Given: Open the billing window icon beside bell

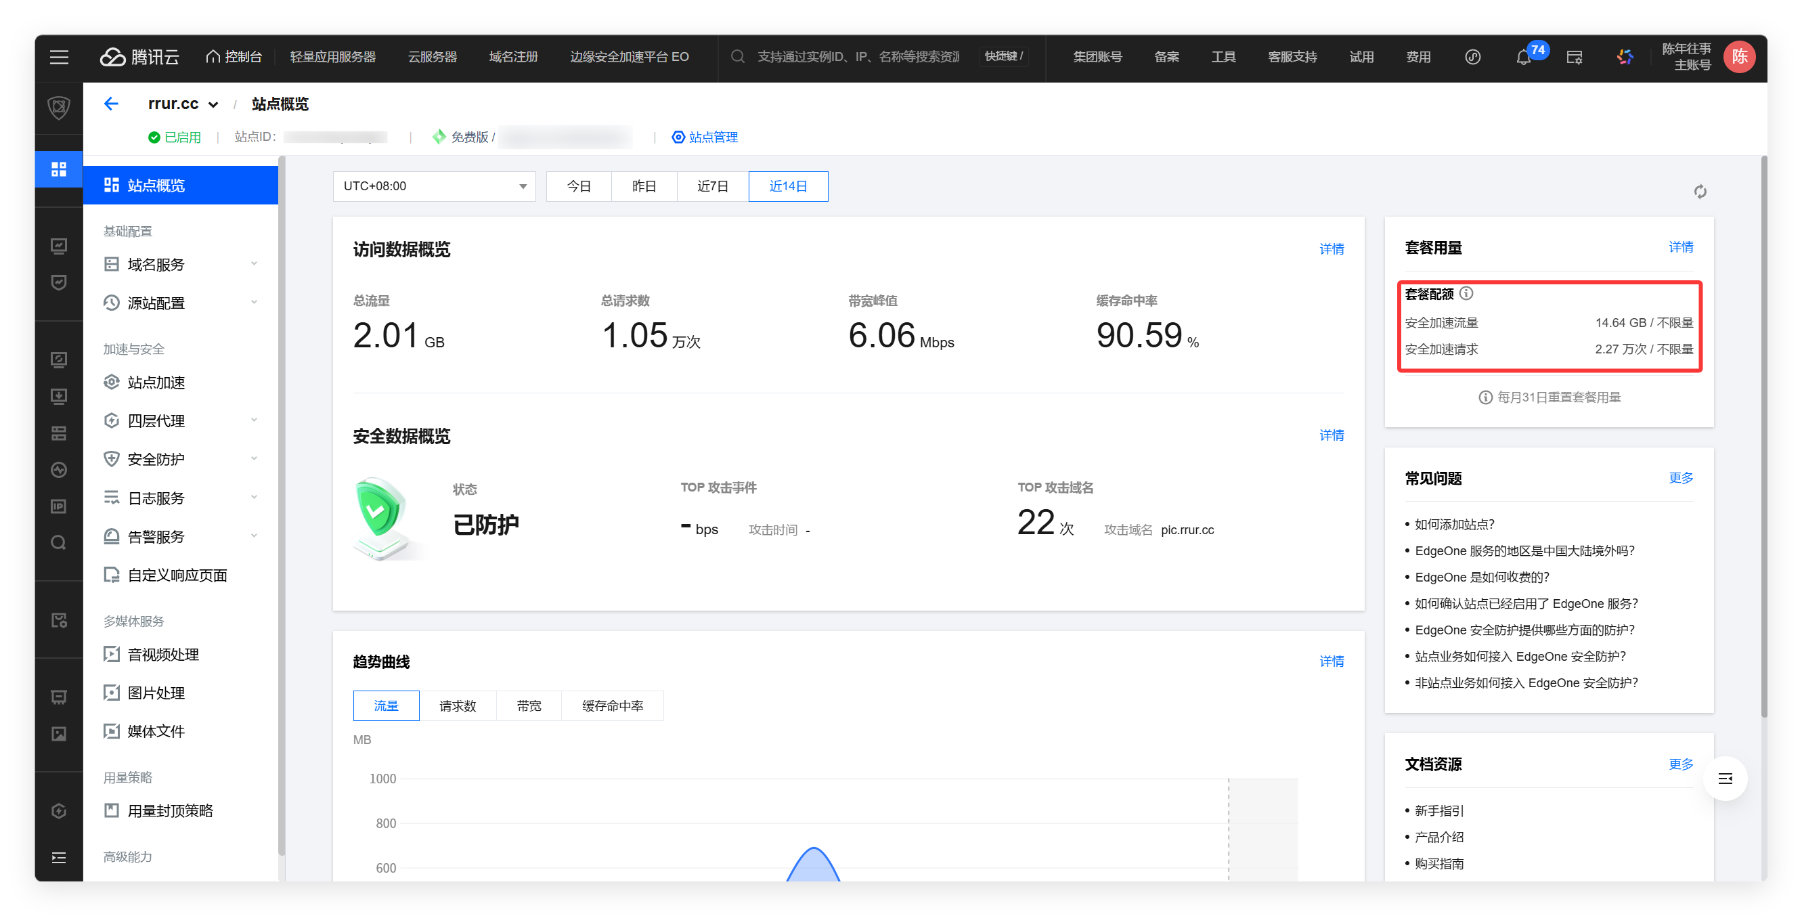Looking at the screenshot, I should pyautogui.click(x=1574, y=58).
